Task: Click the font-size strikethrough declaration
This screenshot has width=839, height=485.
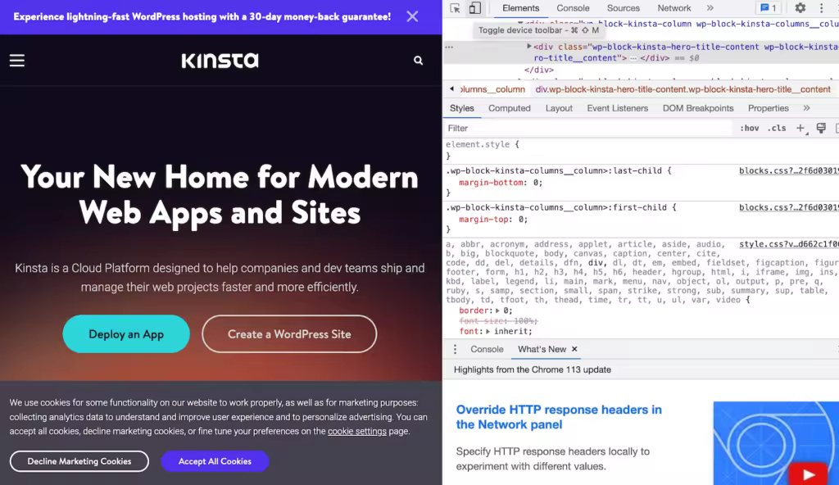Action: pos(498,321)
